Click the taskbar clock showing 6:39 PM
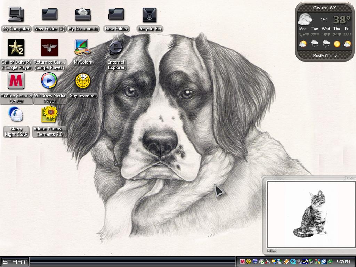Image resolution: width=356 pixels, height=267 pixels. (343, 262)
